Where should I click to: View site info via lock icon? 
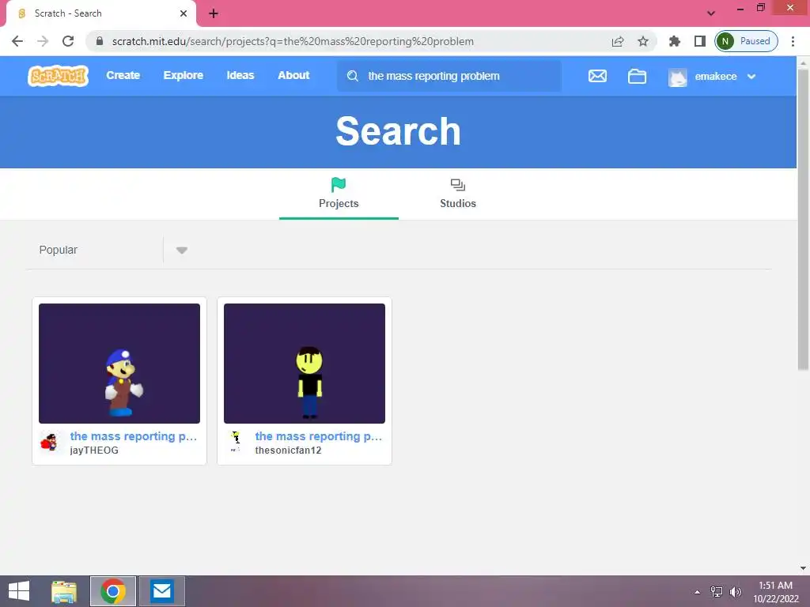[x=100, y=41]
